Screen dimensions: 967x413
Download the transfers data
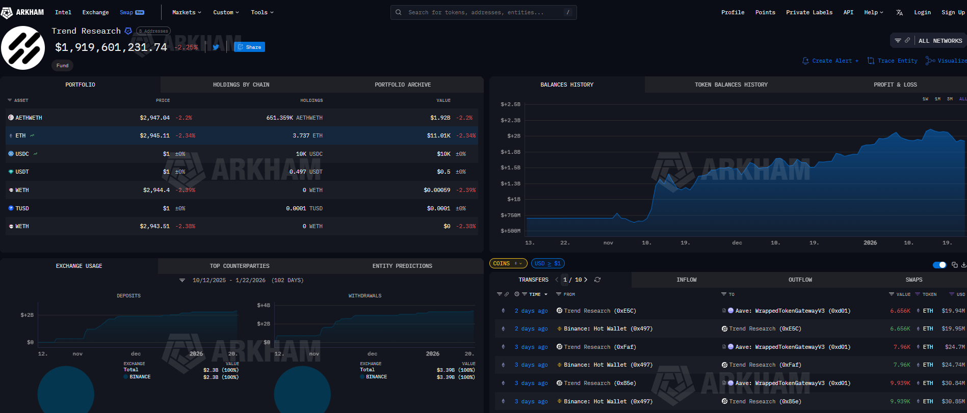tap(963, 265)
